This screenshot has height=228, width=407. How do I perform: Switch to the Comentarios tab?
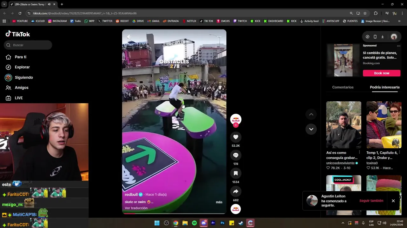click(x=343, y=87)
